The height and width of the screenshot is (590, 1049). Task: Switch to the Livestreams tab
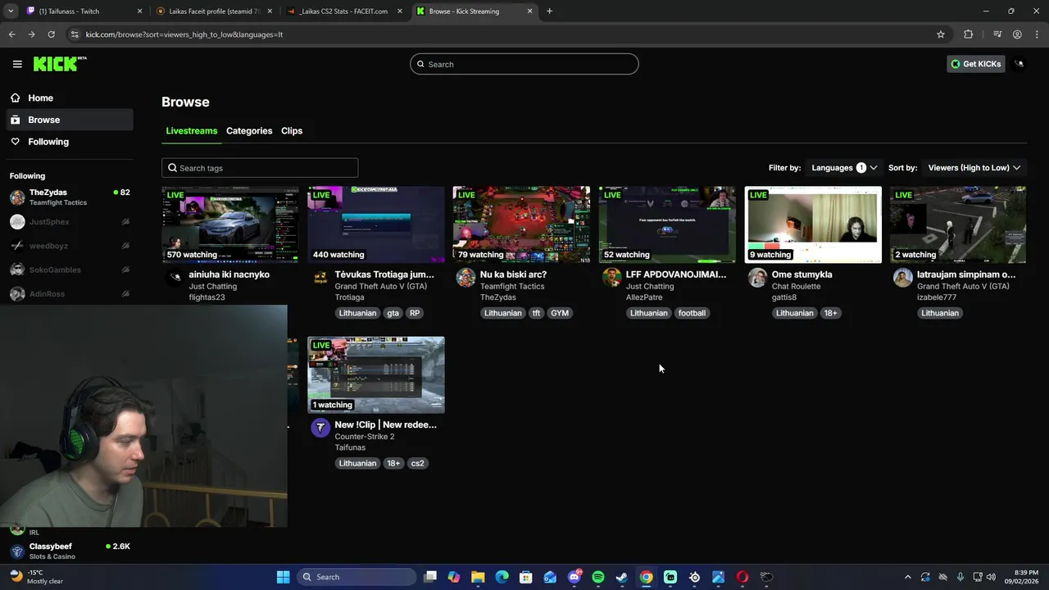(192, 131)
